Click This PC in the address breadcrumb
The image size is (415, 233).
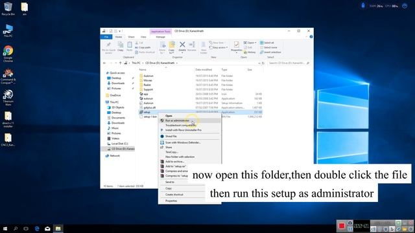(x=136, y=63)
